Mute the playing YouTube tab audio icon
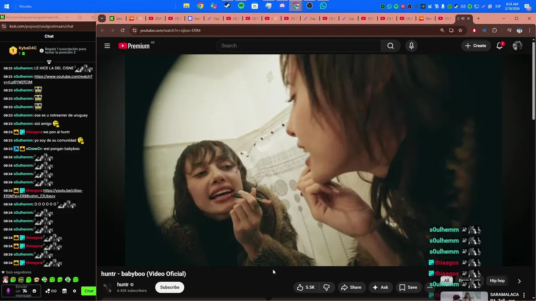 click(463, 18)
